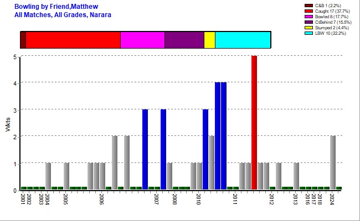This screenshot has height=221, width=360.
Task: Select the legend text 'Caught 17 (37.7%)'
Action: coord(332,11)
